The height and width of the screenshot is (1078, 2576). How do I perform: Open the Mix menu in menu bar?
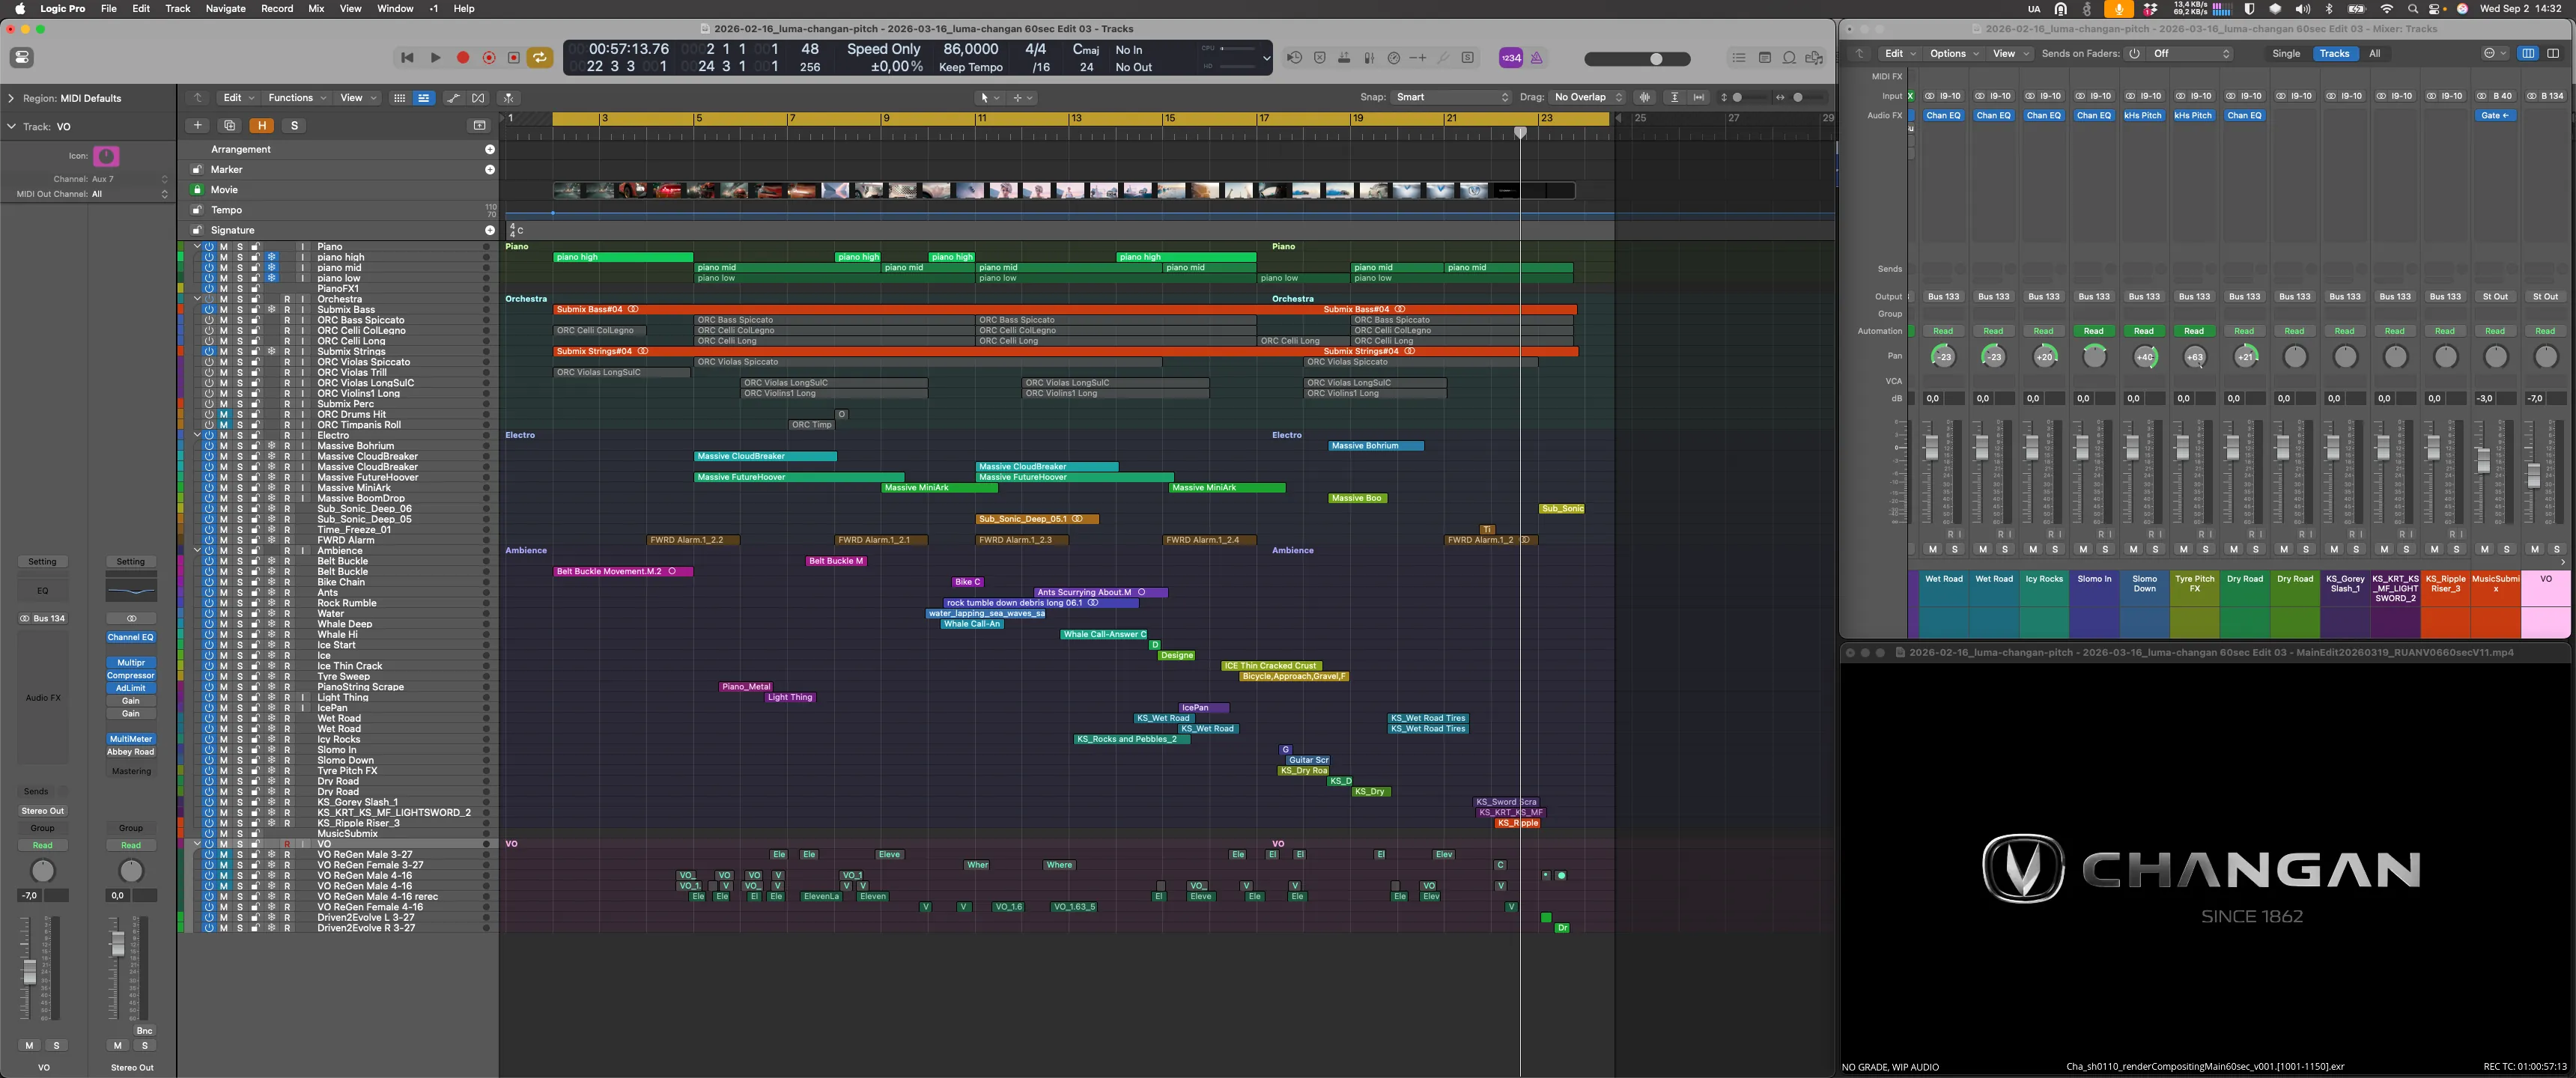point(316,8)
